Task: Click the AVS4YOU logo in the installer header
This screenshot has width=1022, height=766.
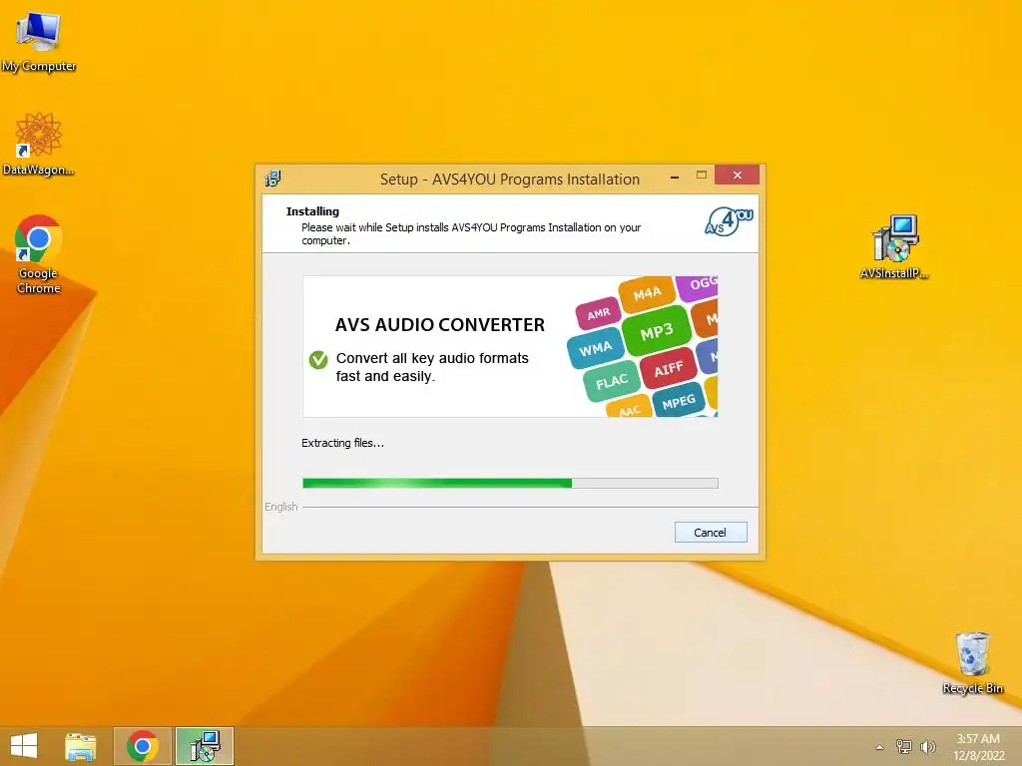Action: coord(729,221)
